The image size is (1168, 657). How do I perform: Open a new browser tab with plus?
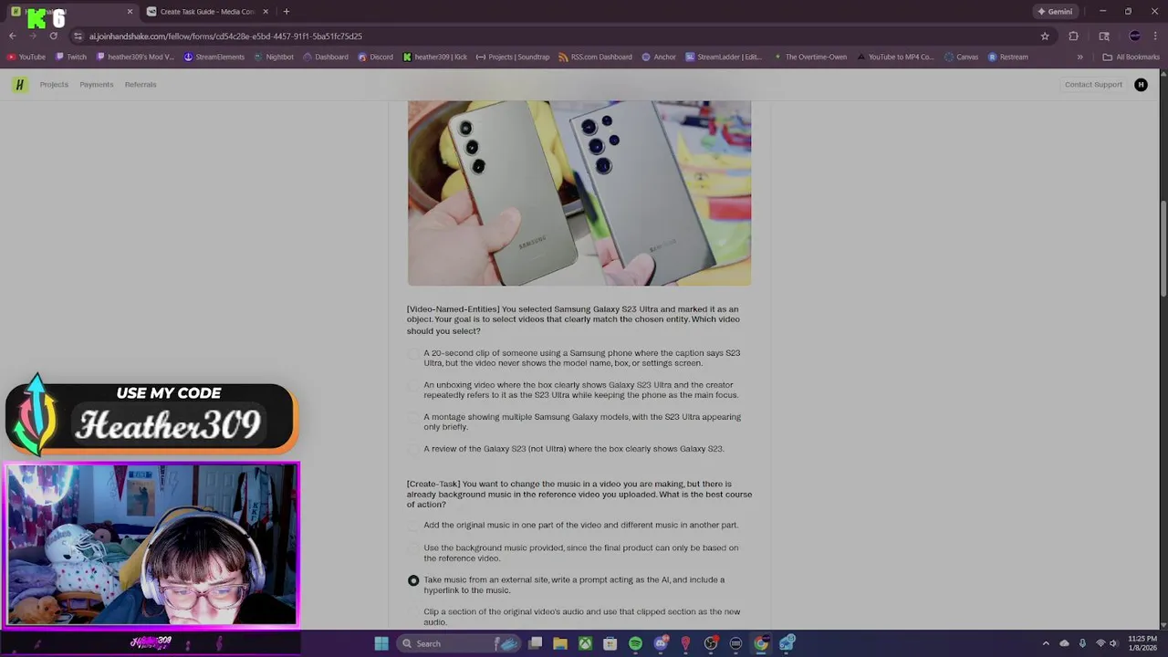286,11
